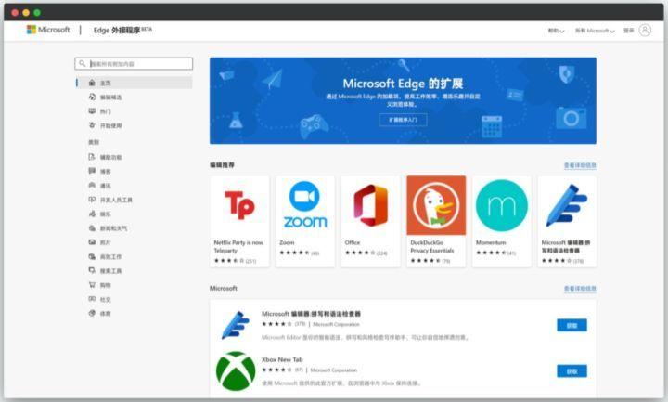Open the Office extension tile
Image resolution: width=668 pixels, height=402 pixels.
pos(370,222)
